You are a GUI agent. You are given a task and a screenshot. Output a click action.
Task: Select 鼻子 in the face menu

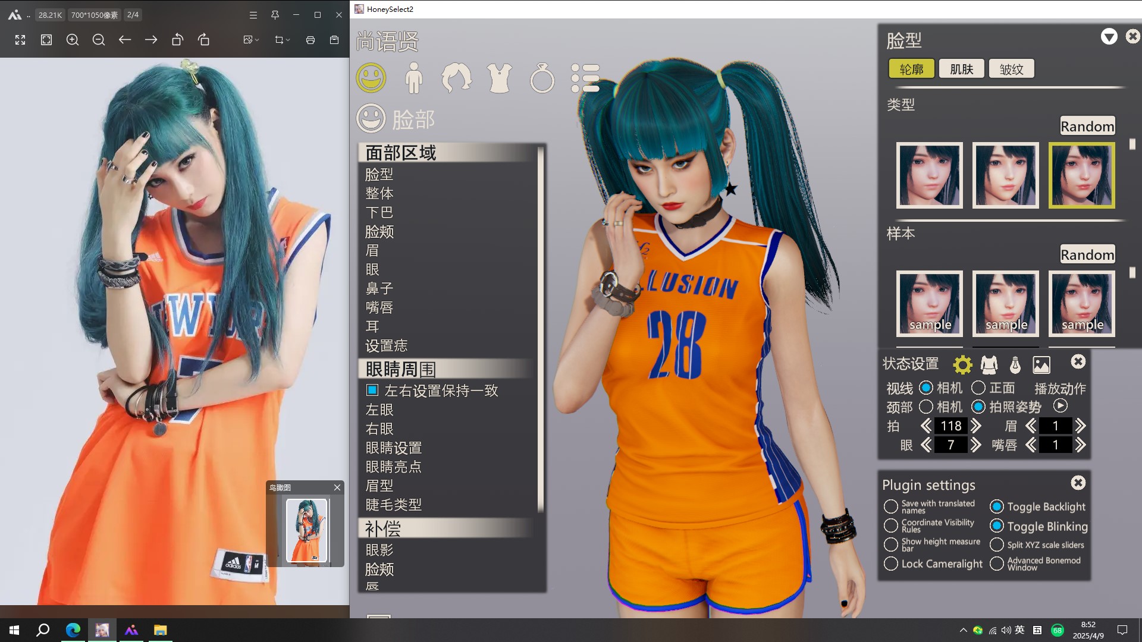point(379,288)
